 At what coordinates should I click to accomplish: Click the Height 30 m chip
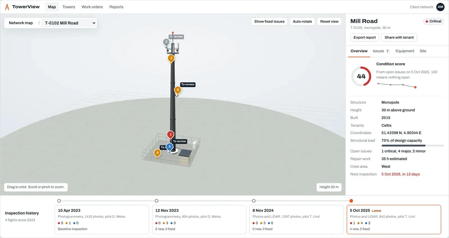[x=329, y=187]
